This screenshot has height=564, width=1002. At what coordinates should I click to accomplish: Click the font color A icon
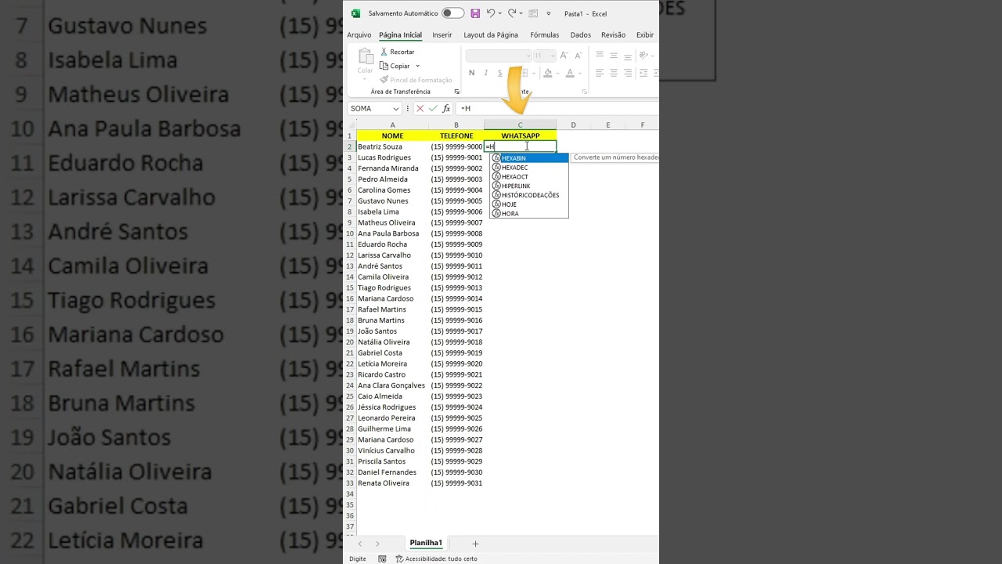tap(570, 73)
